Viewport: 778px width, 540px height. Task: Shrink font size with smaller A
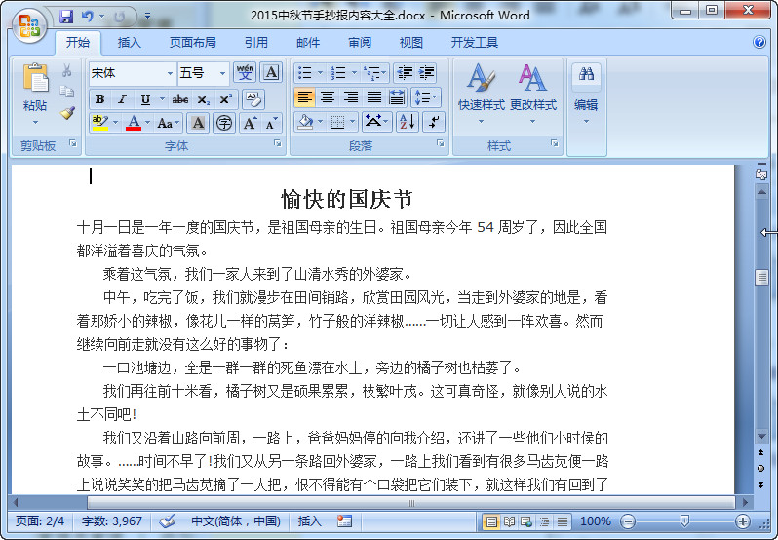coord(271,123)
